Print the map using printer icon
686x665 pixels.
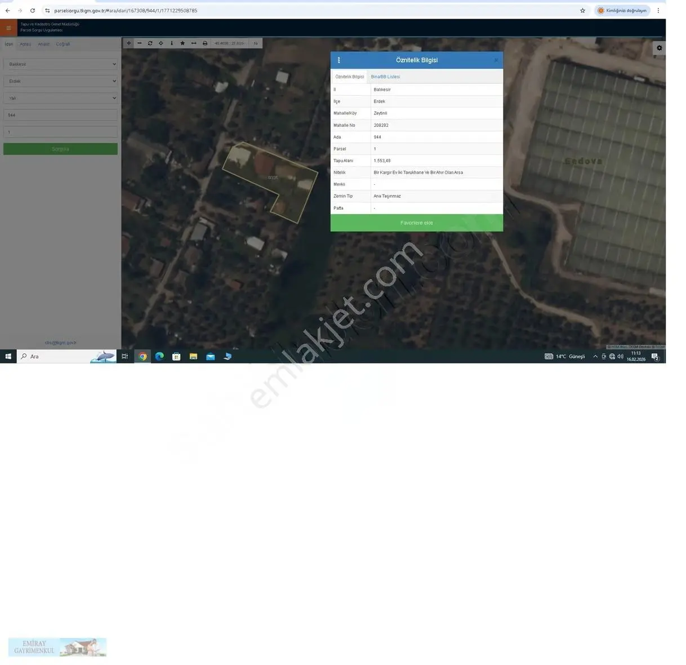click(x=204, y=43)
